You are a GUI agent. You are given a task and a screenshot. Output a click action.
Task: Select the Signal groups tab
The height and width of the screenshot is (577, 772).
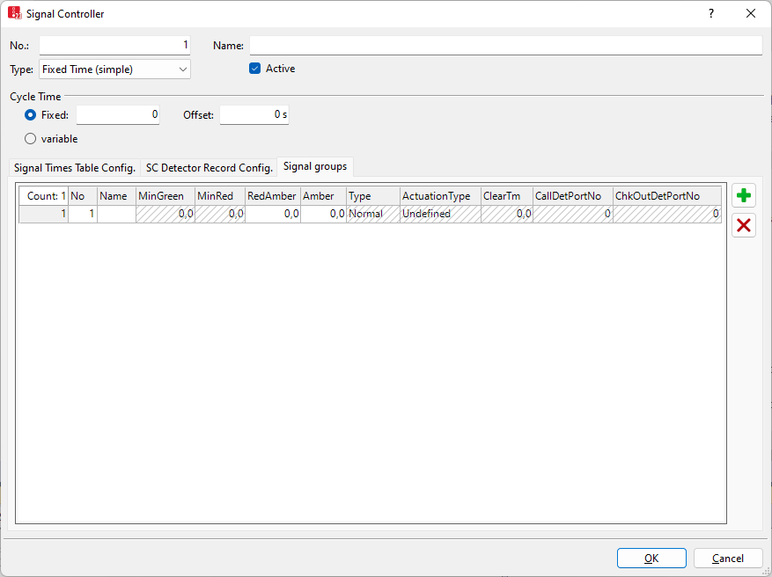click(x=315, y=166)
